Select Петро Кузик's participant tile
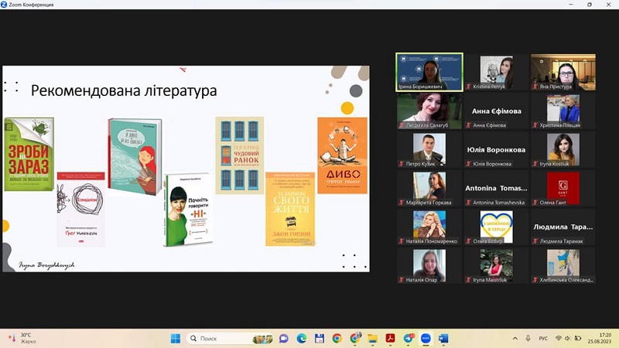Screen dimensions: 619x348 (x=429, y=149)
